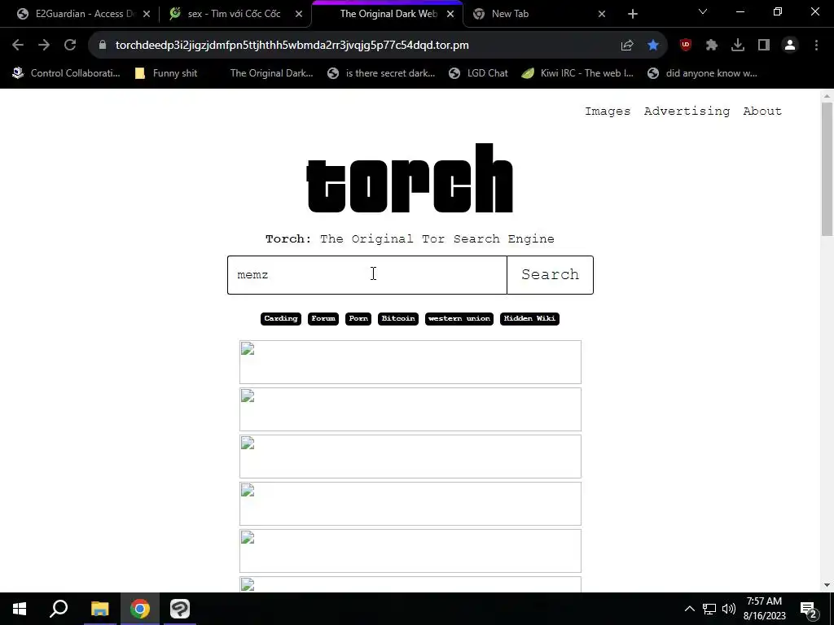Open the share page icon
The image size is (834, 625).
[x=627, y=46]
